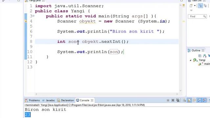Click the Word Wrap console icon
The height and width of the screenshot is (118, 210).
coord(194,100)
